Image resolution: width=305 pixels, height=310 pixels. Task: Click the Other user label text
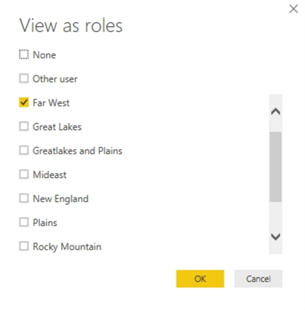55,79
